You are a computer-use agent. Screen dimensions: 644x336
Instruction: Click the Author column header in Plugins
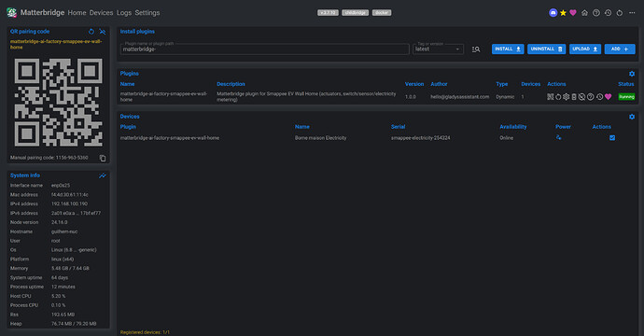439,84
